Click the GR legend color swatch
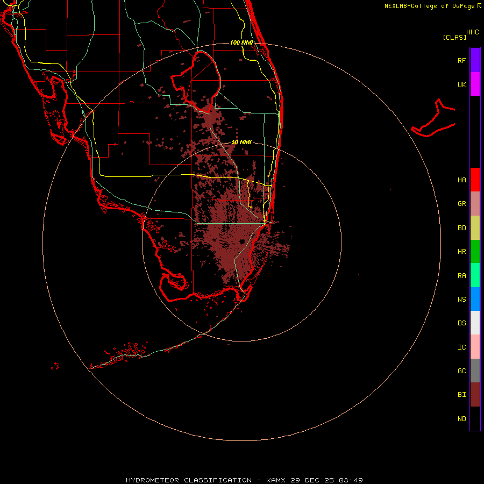This screenshot has height=484, width=484. pyautogui.click(x=475, y=204)
